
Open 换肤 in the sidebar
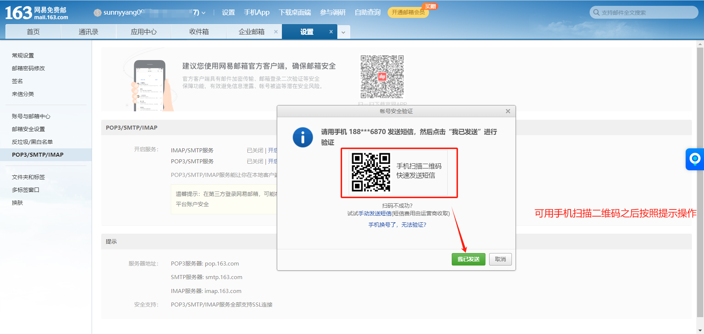pos(17,203)
